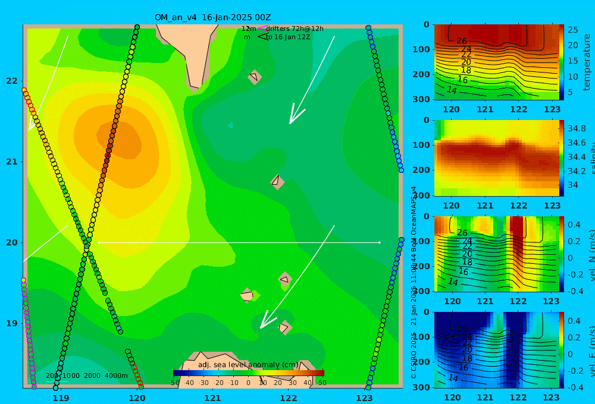Click the "-50" label at the left end of the sea level color bar
The width and height of the screenshot is (595, 404).
174,383
